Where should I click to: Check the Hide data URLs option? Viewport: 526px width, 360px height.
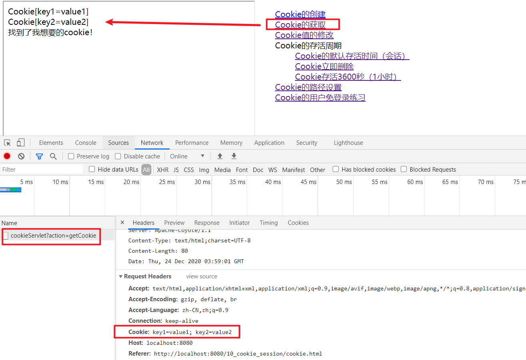(92, 169)
